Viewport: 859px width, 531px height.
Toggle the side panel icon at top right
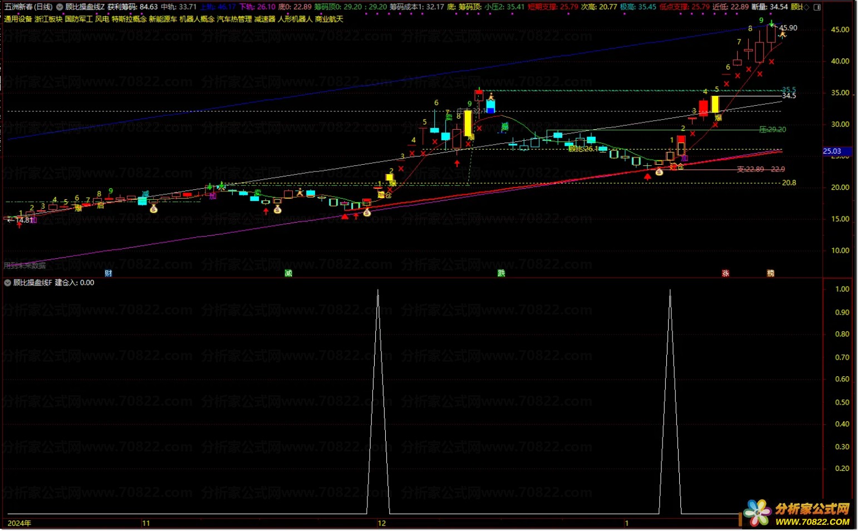817,7
